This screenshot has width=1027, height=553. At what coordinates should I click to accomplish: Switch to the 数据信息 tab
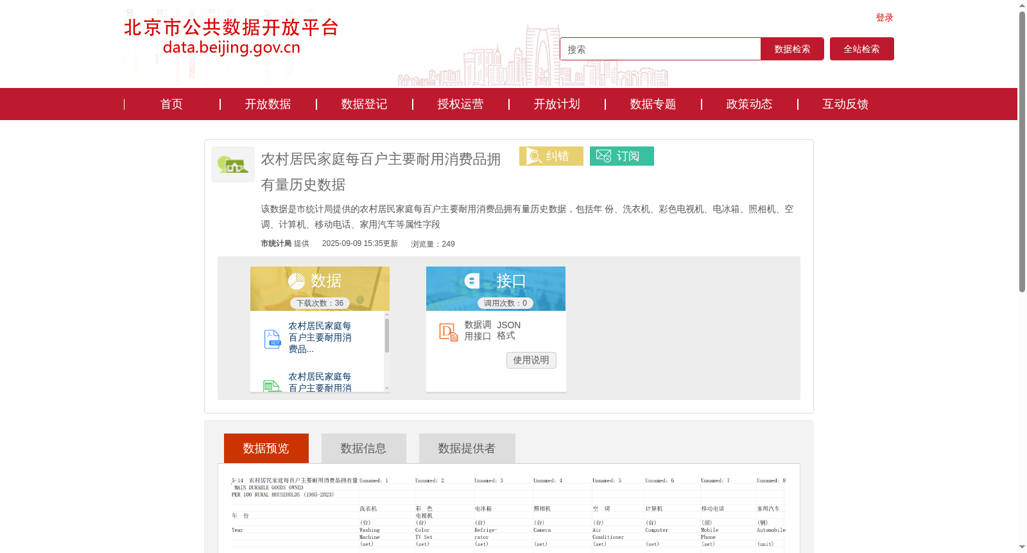click(364, 448)
